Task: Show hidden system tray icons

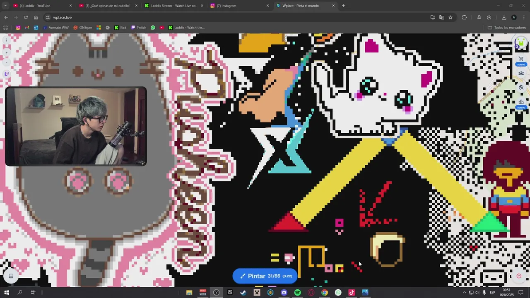Action: pos(464,293)
